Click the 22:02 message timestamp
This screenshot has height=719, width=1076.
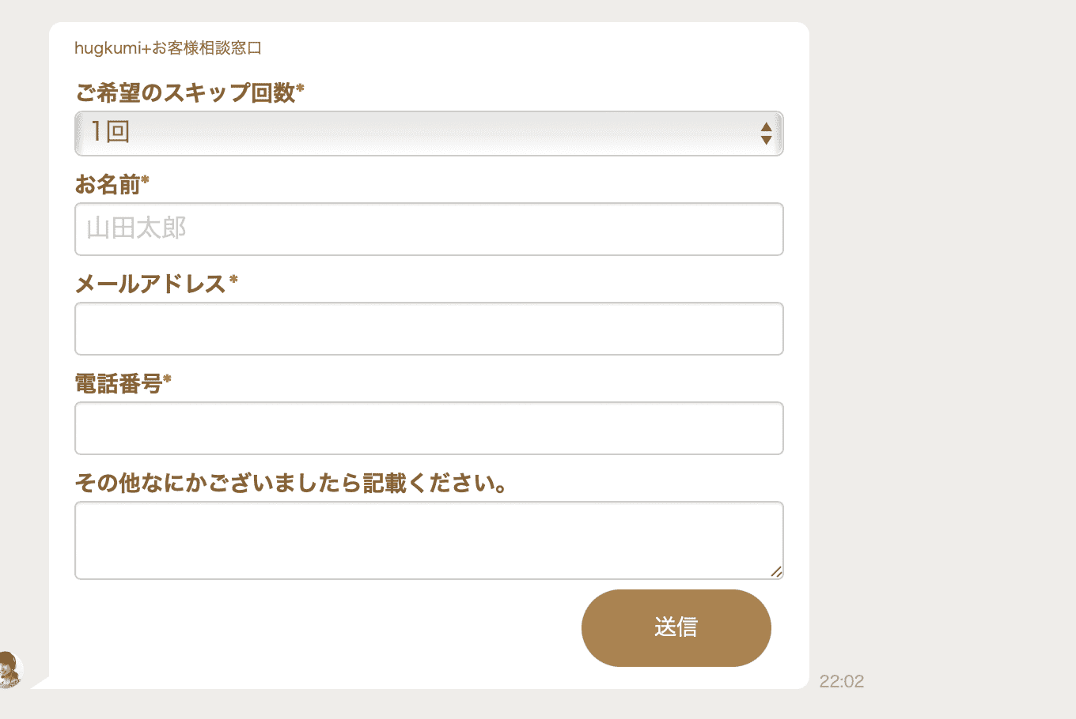click(x=842, y=681)
